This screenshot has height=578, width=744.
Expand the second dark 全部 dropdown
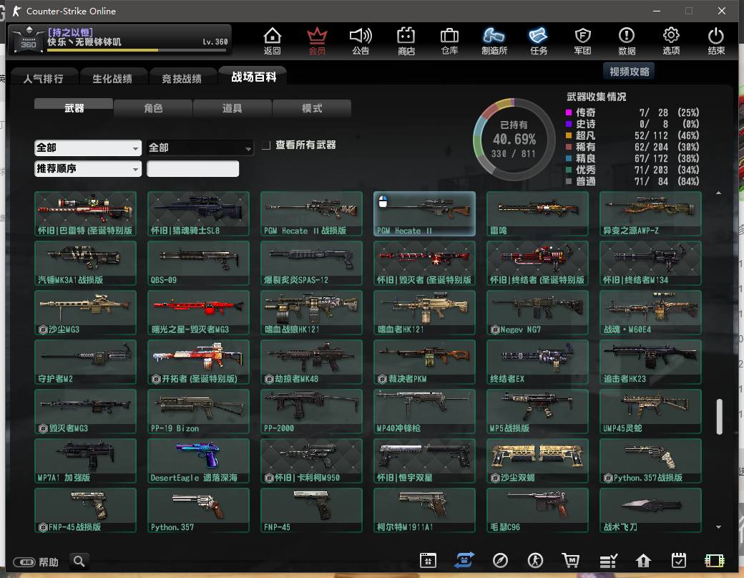[x=200, y=148]
